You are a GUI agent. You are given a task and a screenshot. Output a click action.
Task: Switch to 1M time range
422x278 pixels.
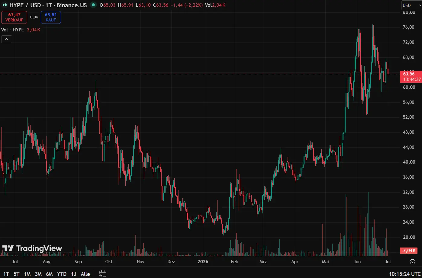[x=27, y=274]
